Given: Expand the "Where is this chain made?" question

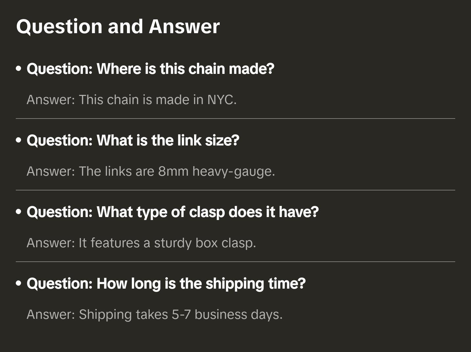Looking at the screenshot, I should 150,69.
